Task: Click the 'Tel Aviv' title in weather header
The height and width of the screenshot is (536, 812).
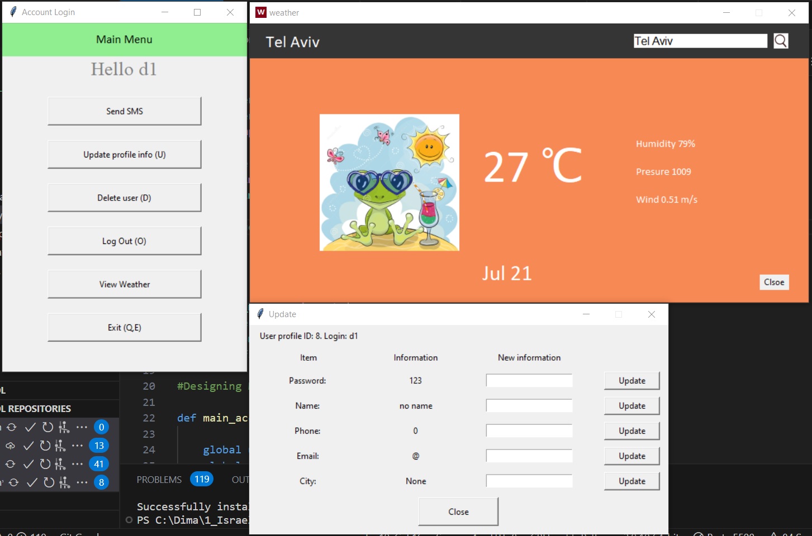Action: pyautogui.click(x=292, y=42)
